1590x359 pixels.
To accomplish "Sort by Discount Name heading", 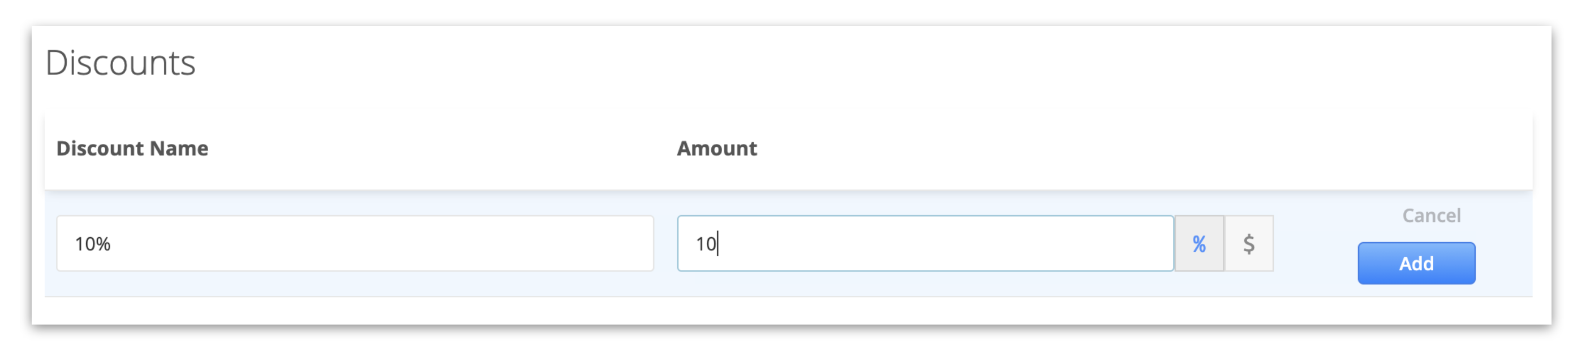I will point(132,148).
